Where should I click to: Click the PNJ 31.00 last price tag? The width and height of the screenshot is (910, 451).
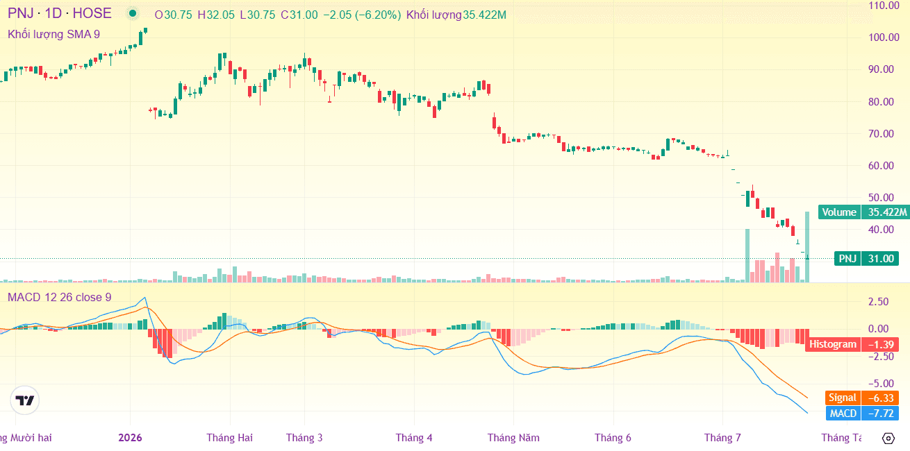click(x=867, y=259)
